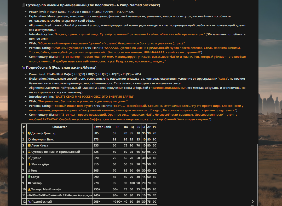Click the power rank cell "278"
282x206 pixels.
coord(102,183)
